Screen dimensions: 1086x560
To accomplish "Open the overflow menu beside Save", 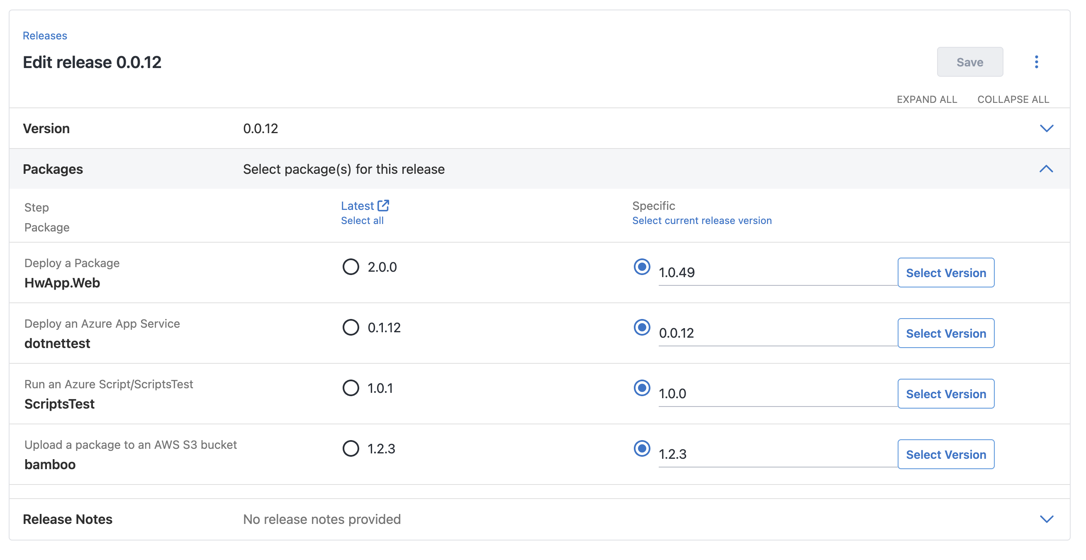I will 1037,62.
